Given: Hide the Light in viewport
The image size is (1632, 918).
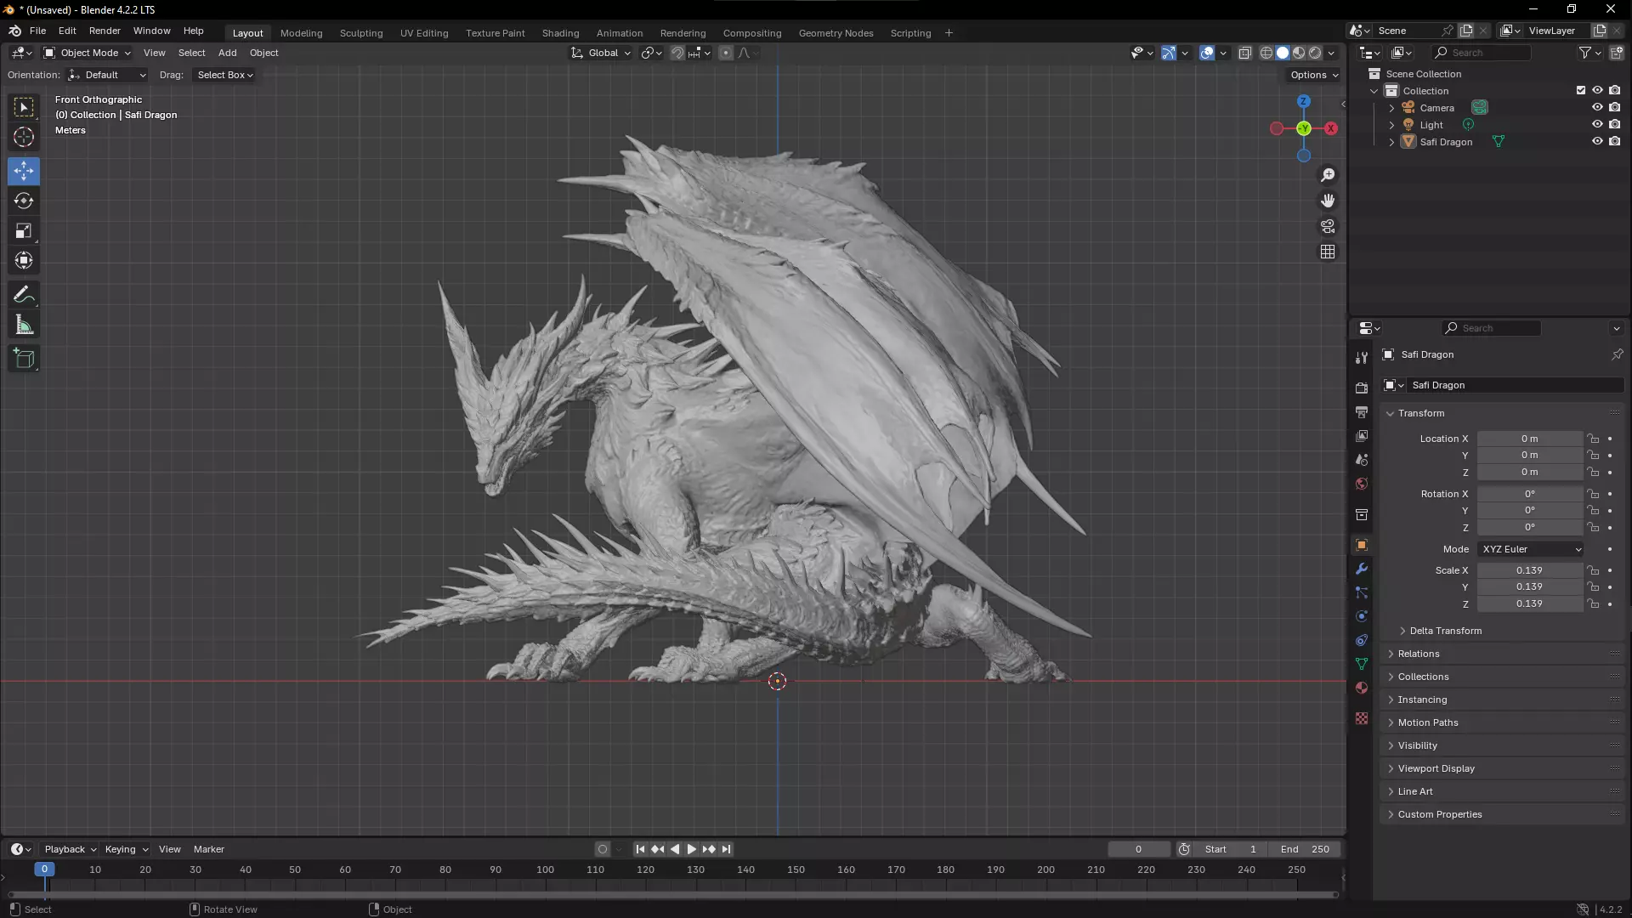Looking at the screenshot, I should [1597, 125].
